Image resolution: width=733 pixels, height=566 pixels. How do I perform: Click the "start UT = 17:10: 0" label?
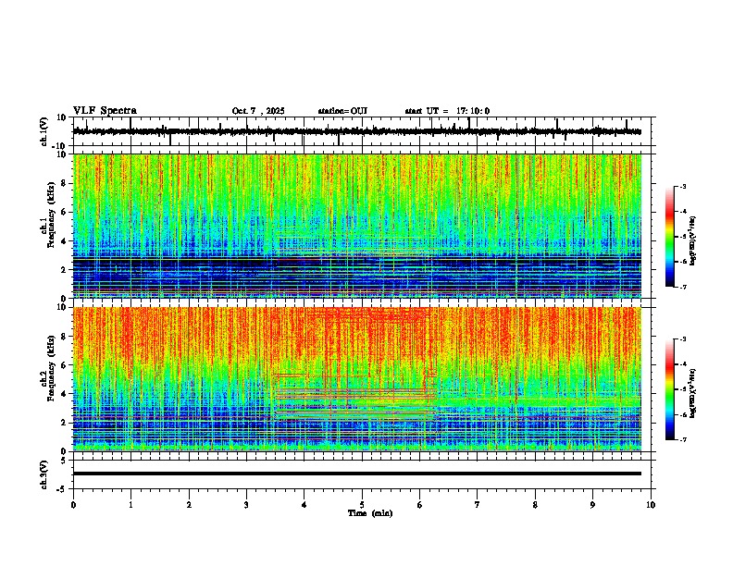point(447,111)
